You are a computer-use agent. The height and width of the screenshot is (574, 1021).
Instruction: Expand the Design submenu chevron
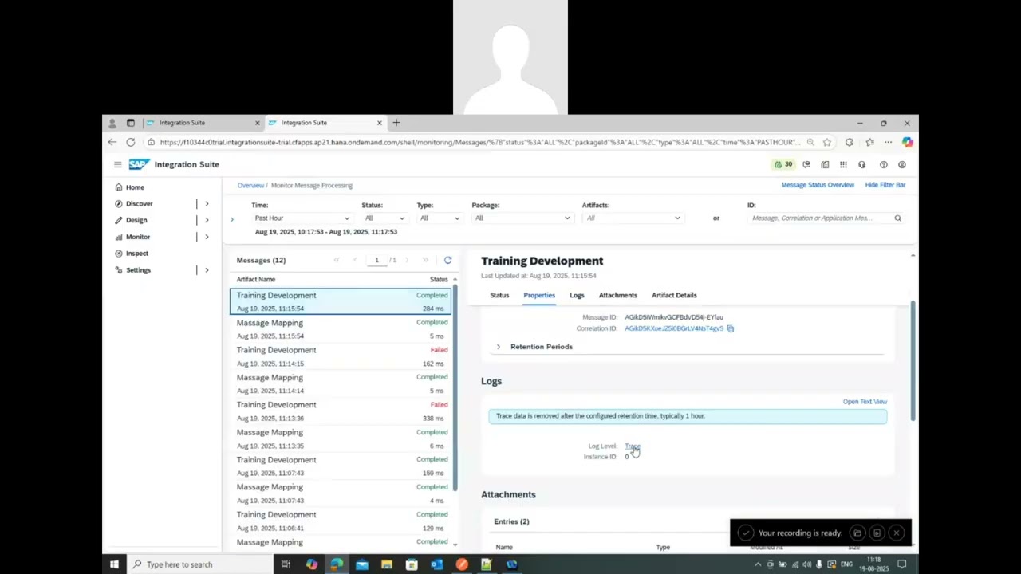(207, 220)
